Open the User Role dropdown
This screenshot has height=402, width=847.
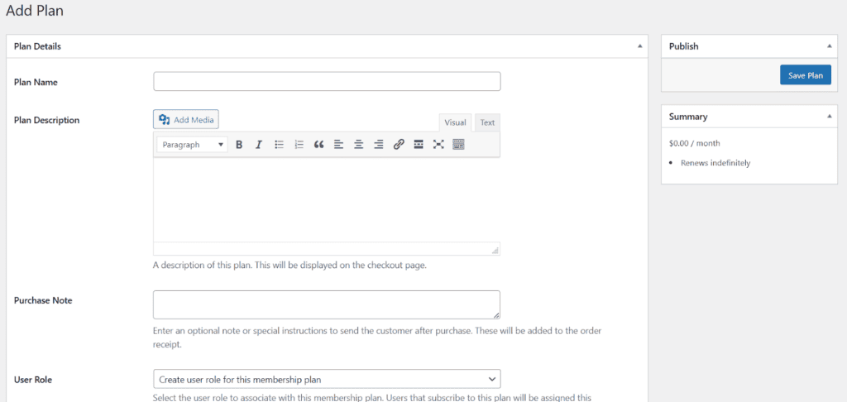[x=327, y=380]
